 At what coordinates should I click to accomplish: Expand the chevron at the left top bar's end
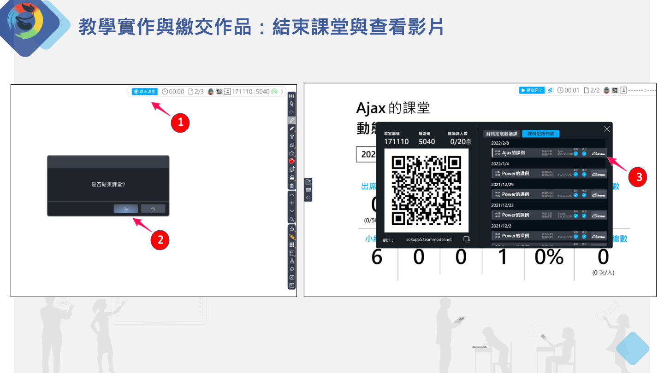(282, 92)
